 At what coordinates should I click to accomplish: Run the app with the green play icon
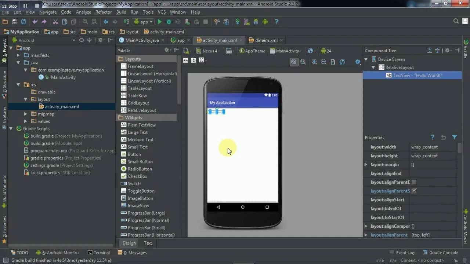click(159, 22)
